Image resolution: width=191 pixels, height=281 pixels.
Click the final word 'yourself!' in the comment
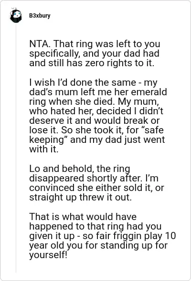click(48, 255)
